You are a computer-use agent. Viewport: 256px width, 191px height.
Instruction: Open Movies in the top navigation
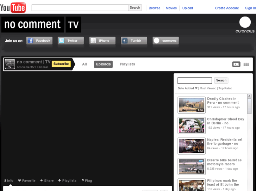[x=171, y=8]
